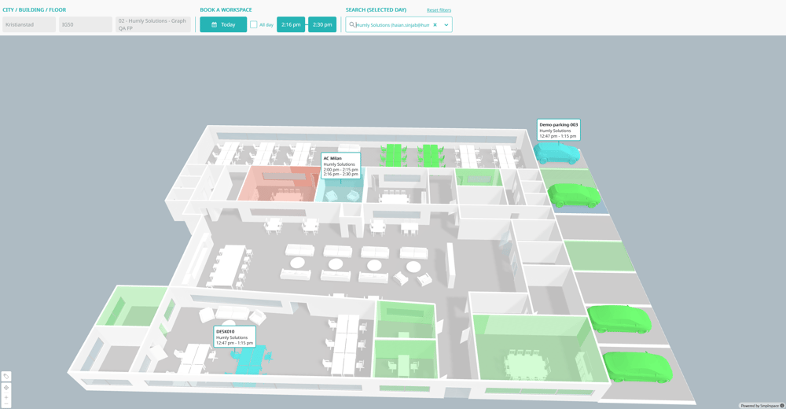Viewport: 786px width, 409px height.
Task: Click the magnifier search icon
Action: tap(352, 24)
